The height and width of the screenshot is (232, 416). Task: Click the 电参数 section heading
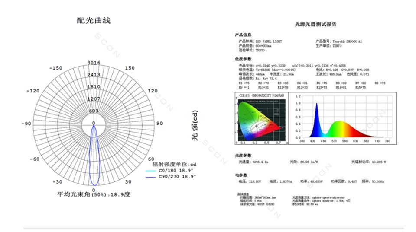[241, 175]
